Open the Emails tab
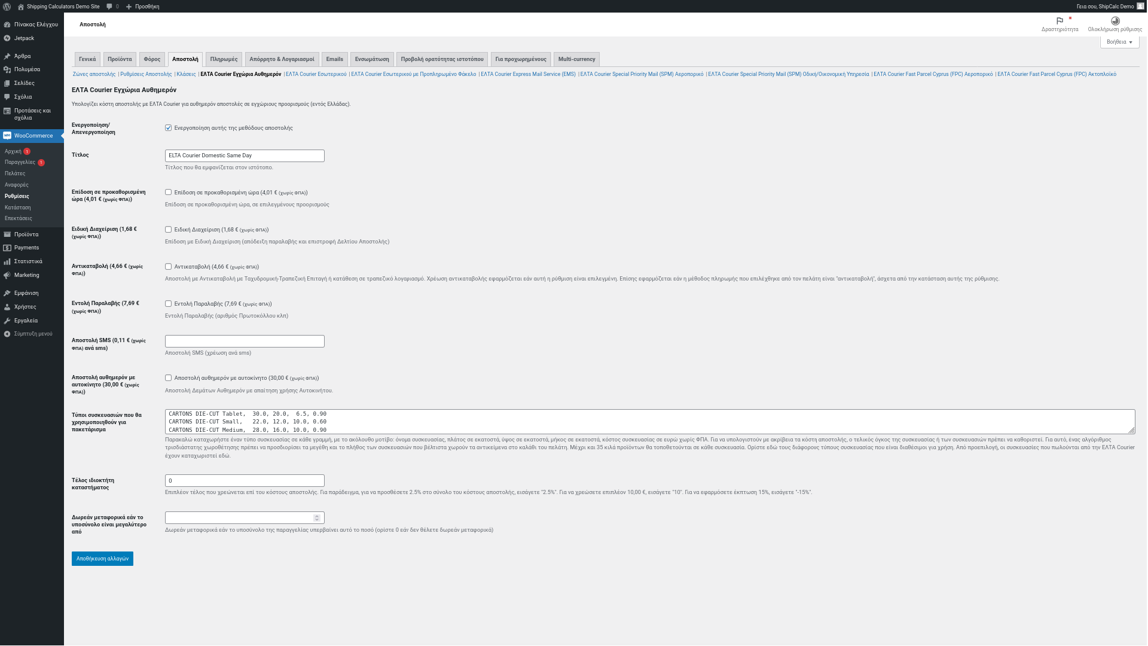1148x646 pixels. click(335, 59)
